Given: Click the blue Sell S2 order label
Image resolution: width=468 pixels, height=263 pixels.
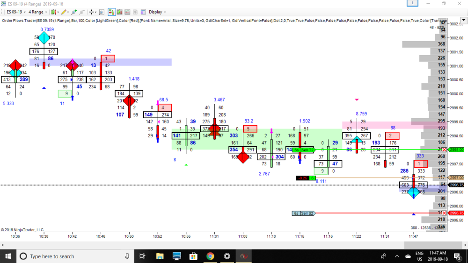Looking at the screenshot, I should [307, 213].
